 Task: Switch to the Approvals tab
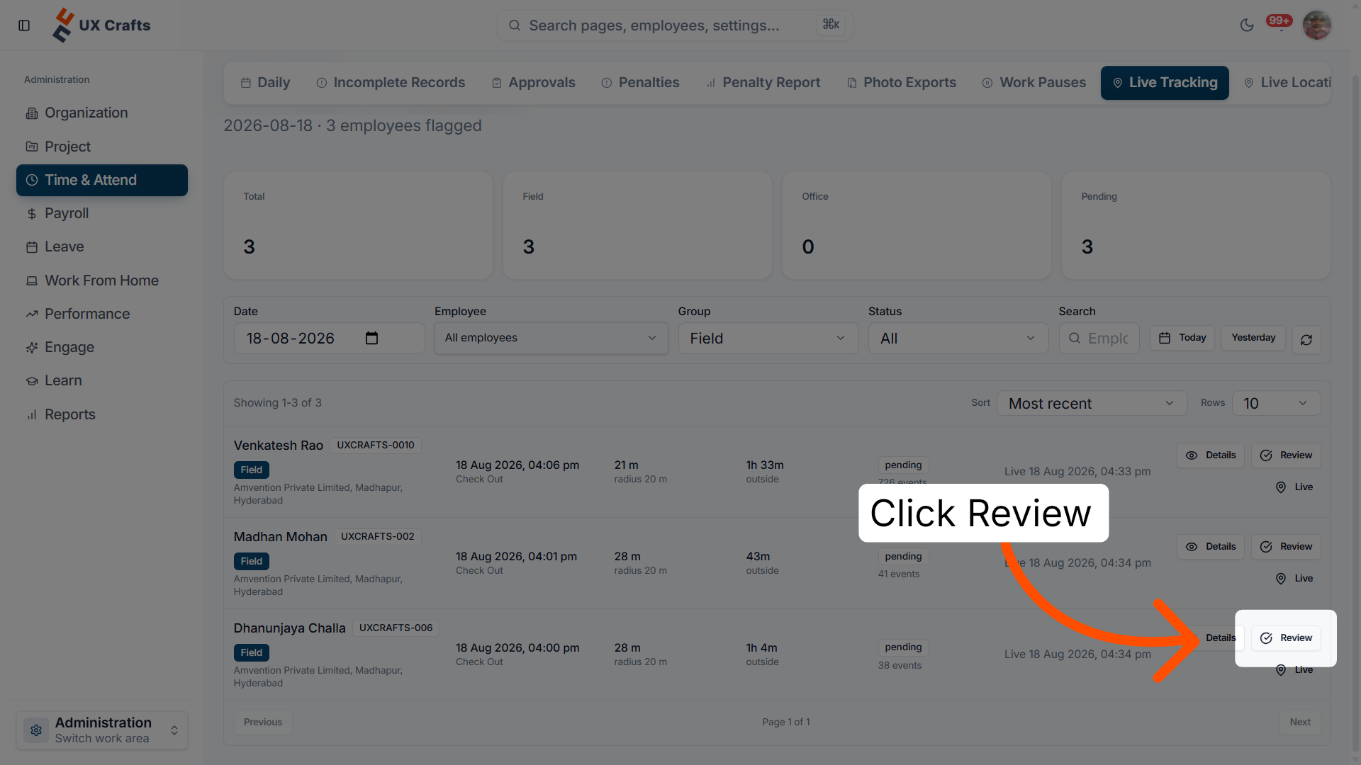(x=534, y=83)
